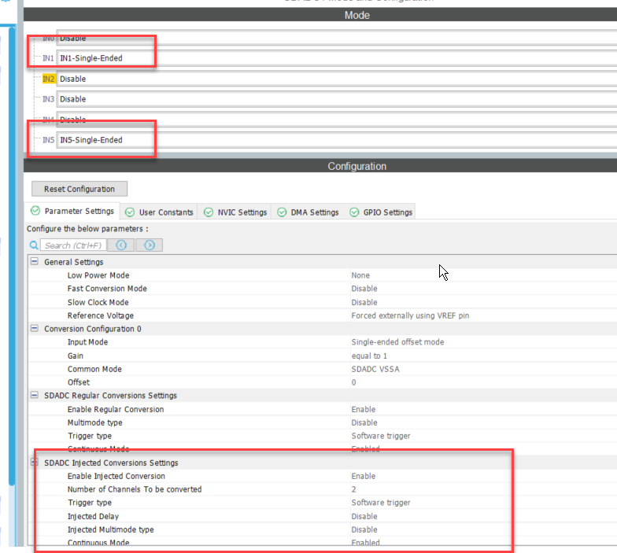Select the Offset value 0
This screenshot has width=617, height=553.
click(354, 382)
